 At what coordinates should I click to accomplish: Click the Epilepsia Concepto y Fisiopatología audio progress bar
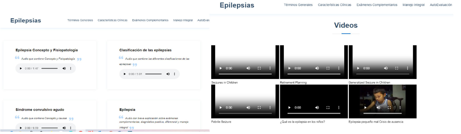49,69
